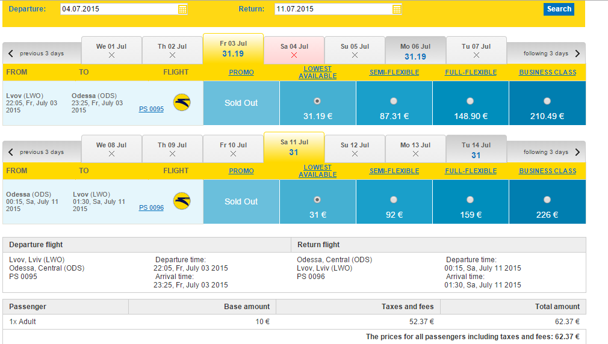The image size is (608, 344).
Task: Select Semi-Flexible 92 € return fare radio
Action: [394, 200]
